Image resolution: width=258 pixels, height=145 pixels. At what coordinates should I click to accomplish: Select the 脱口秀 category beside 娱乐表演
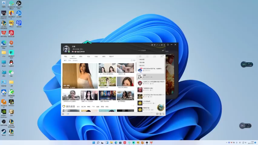pos(84,107)
